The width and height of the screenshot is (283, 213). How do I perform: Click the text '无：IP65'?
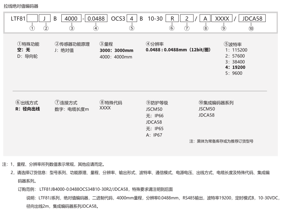pos(155,128)
